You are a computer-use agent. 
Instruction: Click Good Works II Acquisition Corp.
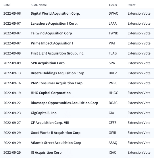pyautogui.click(x=56, y=133)
